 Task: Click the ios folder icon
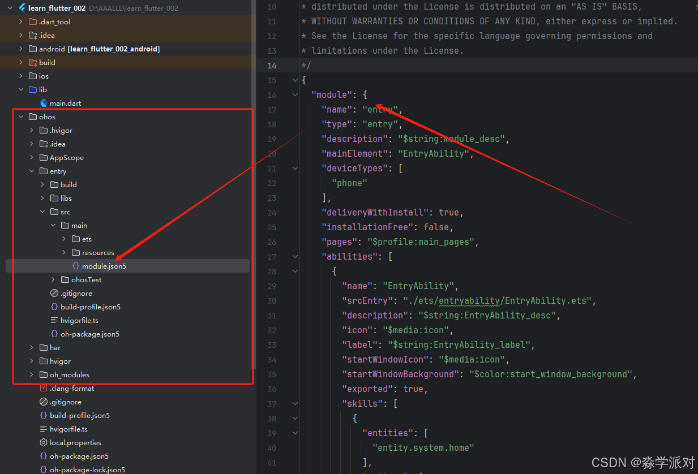[33, 76]
